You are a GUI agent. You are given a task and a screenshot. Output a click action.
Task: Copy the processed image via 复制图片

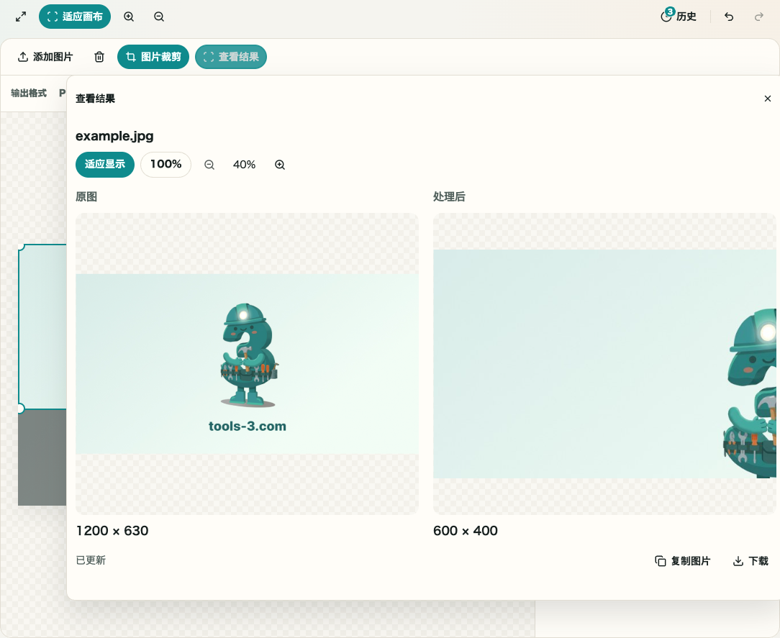click(682, 561)
